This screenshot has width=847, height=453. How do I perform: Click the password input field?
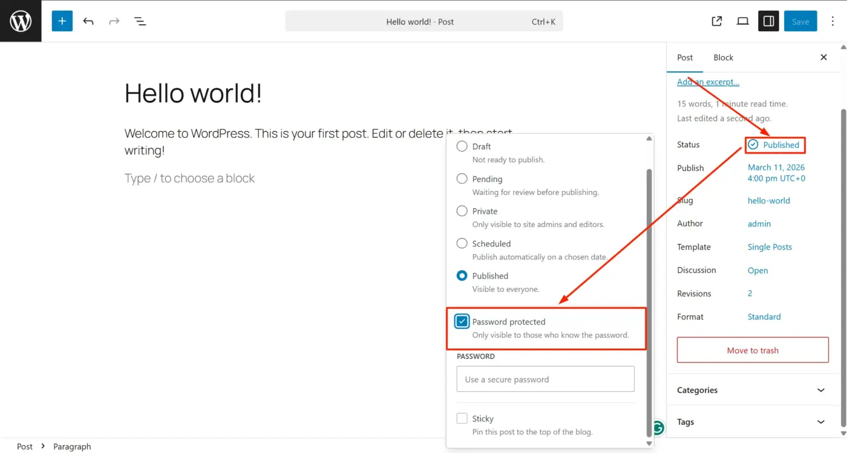(545, 379)
